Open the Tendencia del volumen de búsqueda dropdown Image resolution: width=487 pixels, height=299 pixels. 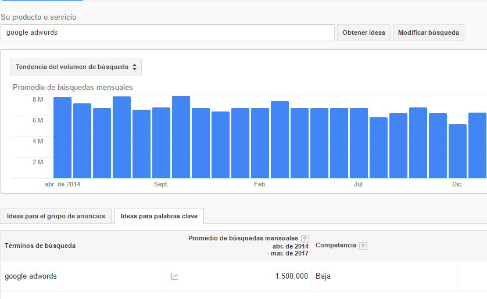coord(76,67)
